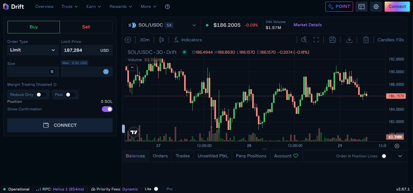Click the Dynamic priority fees link
Image resolution: width=413 pixels, height=193 pixels.
point(130,189)
